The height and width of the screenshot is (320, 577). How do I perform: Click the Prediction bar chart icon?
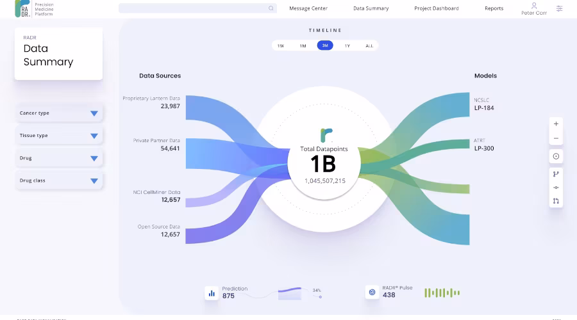tap(212, 293)
